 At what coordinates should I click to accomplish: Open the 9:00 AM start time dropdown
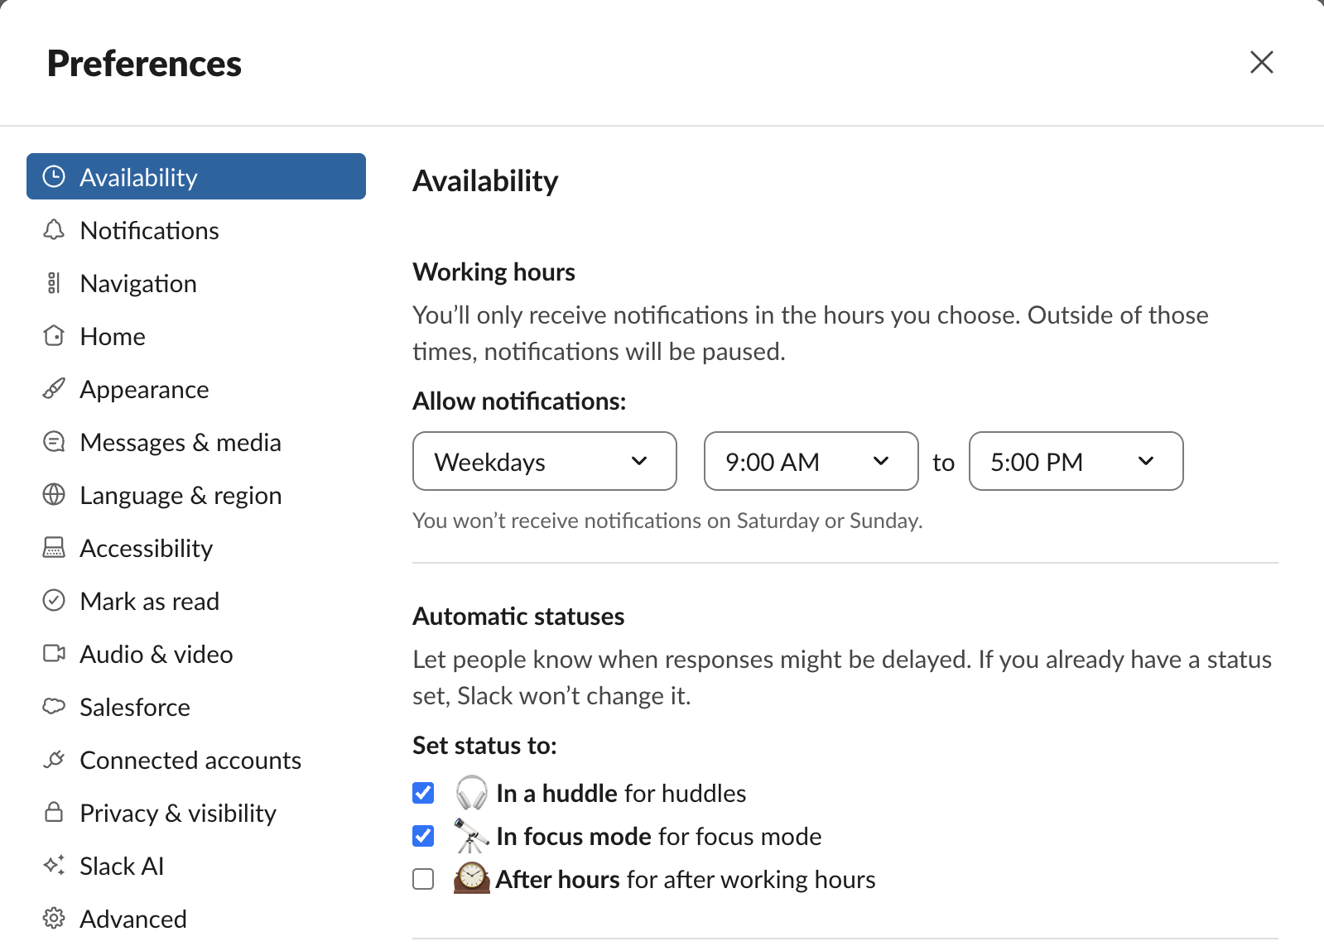811,461
